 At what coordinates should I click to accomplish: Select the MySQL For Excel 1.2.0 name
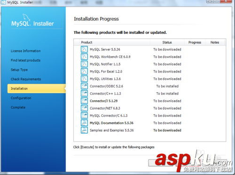tap(106, 72)
